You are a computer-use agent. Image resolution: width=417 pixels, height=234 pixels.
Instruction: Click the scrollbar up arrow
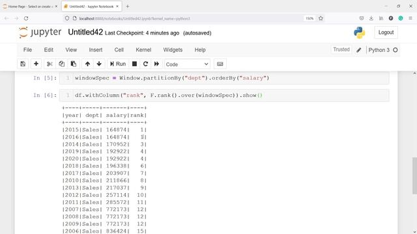pyautogui.click(x=414, y=73)
